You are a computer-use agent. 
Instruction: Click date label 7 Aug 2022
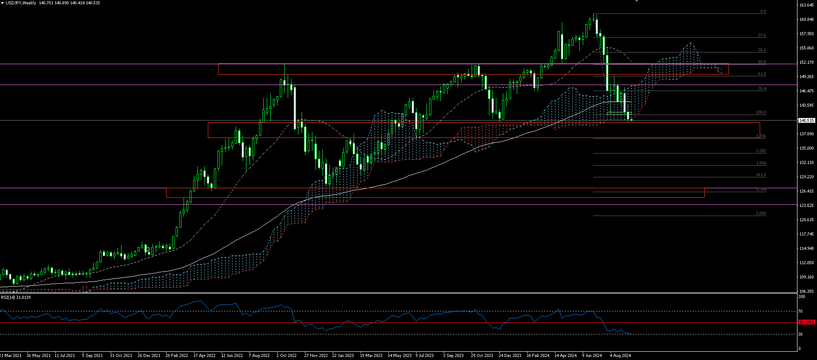(x=259, y=356)
